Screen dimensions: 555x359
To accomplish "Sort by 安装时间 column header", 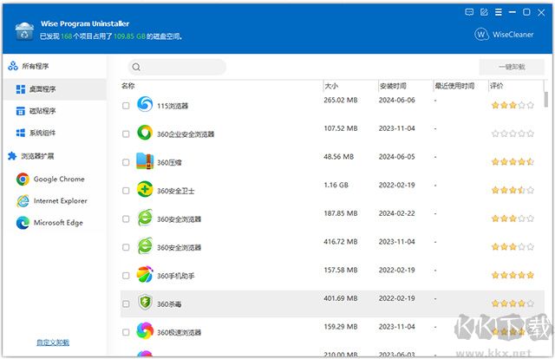I will 393,86.
